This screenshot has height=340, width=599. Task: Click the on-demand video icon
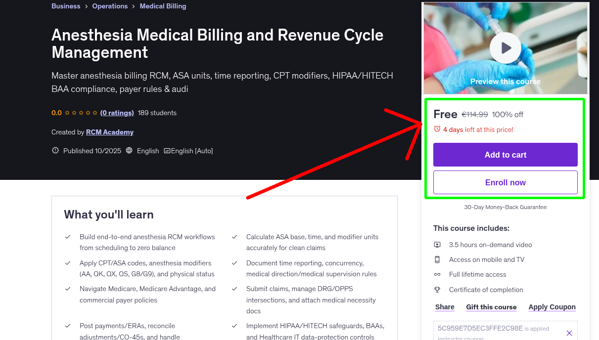(x=437, y=245)
